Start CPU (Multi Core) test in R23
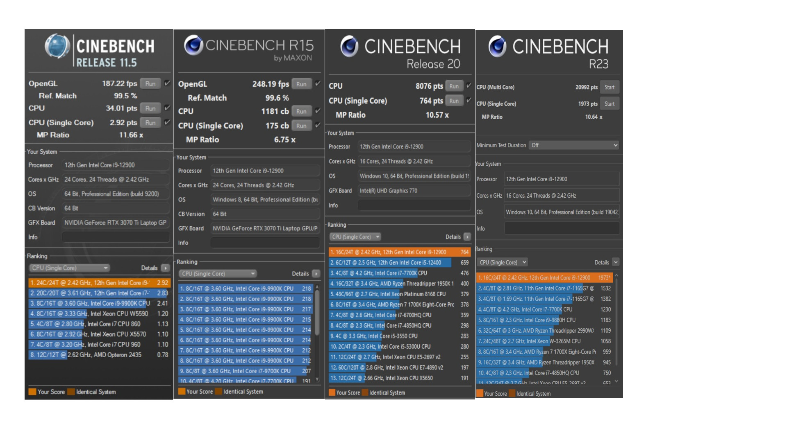Viewport: 787px width, 442px height. click(610, 87)
